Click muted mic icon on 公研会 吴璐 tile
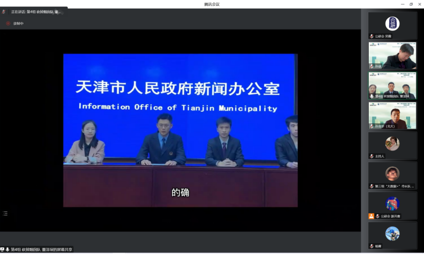Image resolution: width=424 pixels, height=254 pixels. pos(372,36)
